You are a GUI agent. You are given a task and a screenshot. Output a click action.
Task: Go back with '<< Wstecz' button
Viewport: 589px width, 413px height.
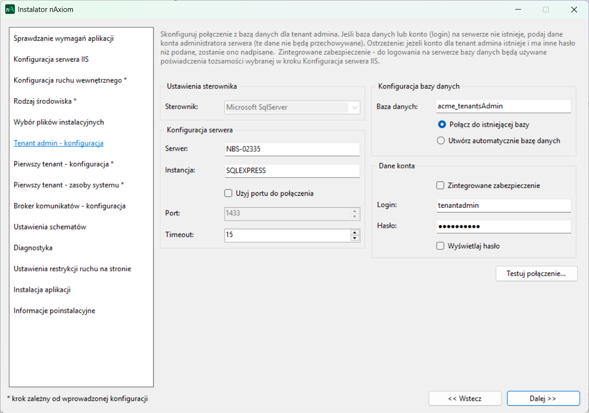[x=464, y=398]
